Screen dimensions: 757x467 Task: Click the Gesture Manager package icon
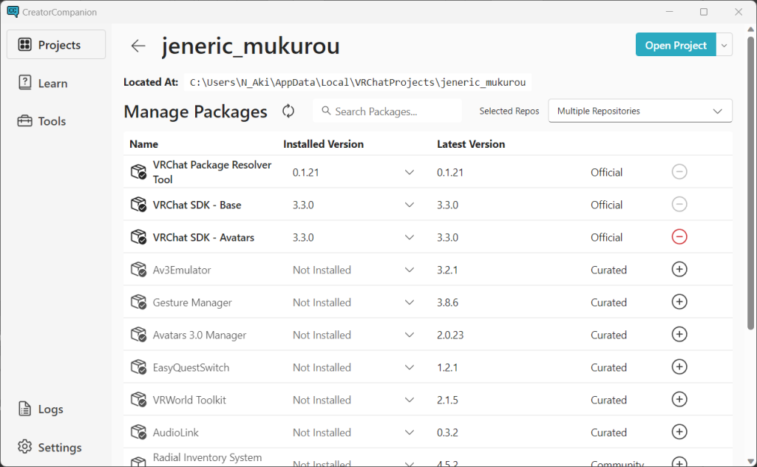pyautogui.click(x=138, y=302)
